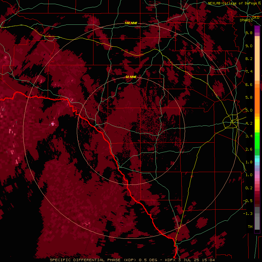Image resolution: width=262 pixels, height=262 pixels.
Task: Click the 4.2 value on the color scale
Action: (249, 123)
